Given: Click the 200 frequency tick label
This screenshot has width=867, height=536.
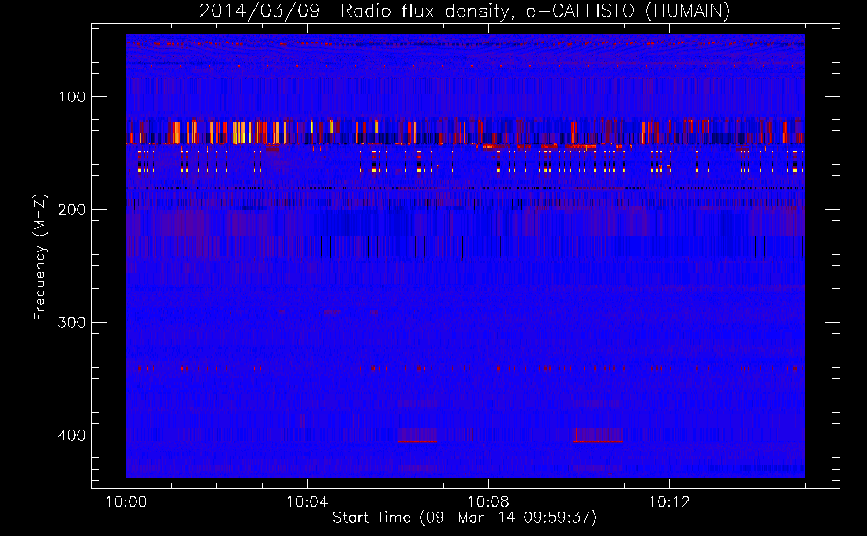Looking at the screenshot, I should point(72,210).
